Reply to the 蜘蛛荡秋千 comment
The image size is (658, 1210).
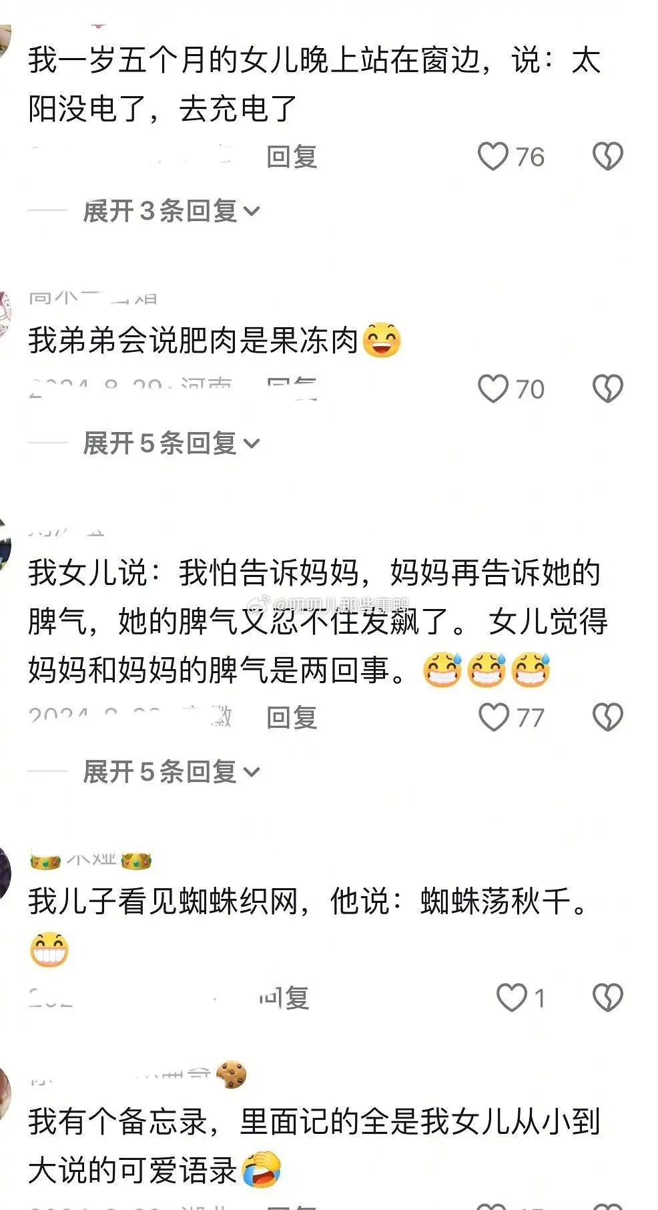(x=285, y=998)
